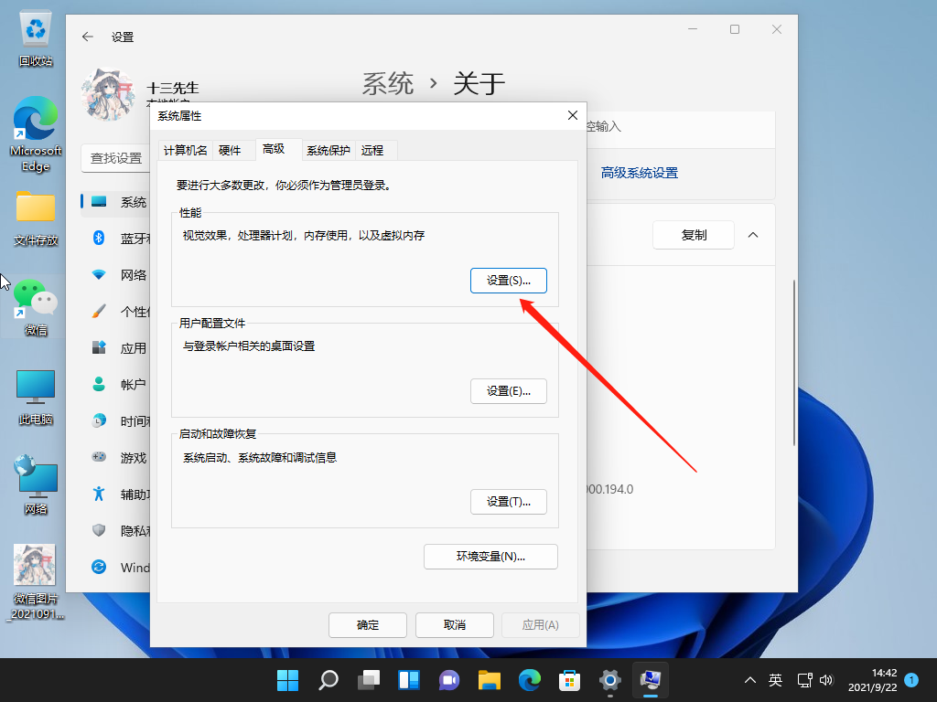Image resolution: width=937 pixels, height=702 pixels.
Task: Open user profiles 设置(E) button
Action: point(509,391)
